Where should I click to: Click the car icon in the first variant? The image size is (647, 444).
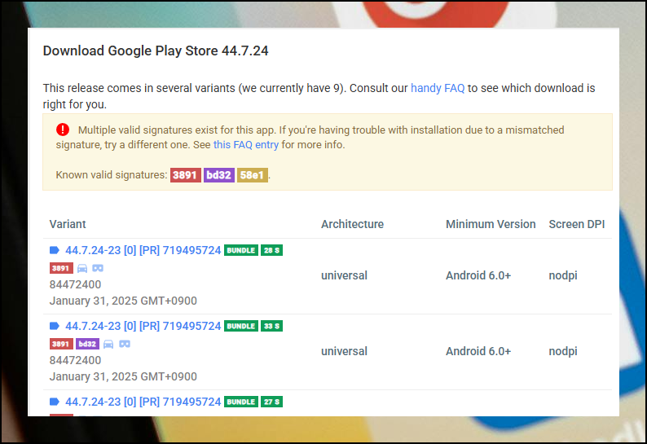[82, 268]
